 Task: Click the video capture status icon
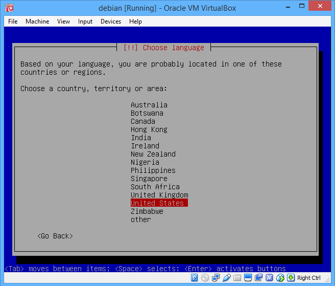tap(258, 278)
